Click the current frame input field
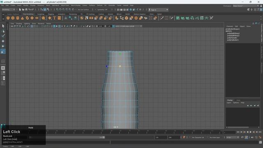Image resolution: width=263 pixels, height=148 pixels. coord(229,132)
